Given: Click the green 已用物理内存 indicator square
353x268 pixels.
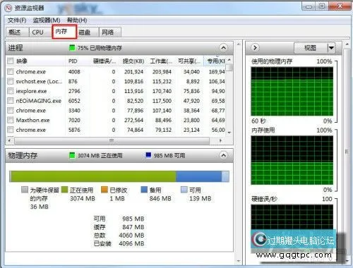Looking at the screenshot, I should tap(72, 48).
